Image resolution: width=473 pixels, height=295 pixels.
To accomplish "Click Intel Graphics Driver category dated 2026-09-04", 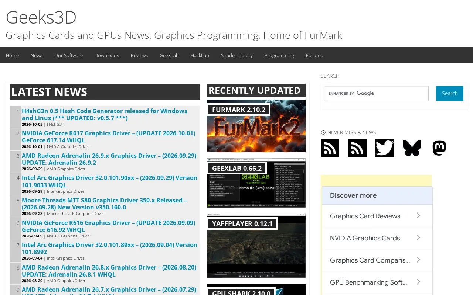I will 65,258.
